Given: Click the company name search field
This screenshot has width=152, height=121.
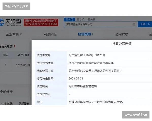Looking at the screenshot, I should (x=99, y=24).
